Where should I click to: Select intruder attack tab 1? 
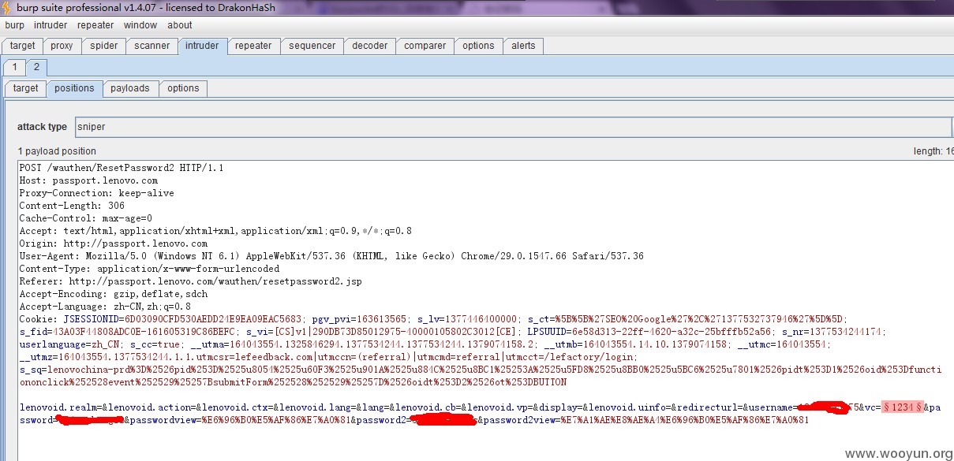(x=13, y=67)
